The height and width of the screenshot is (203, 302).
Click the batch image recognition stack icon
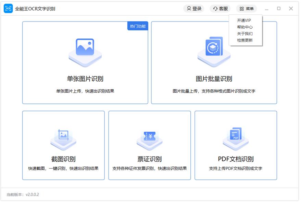[x=214, y=47]
